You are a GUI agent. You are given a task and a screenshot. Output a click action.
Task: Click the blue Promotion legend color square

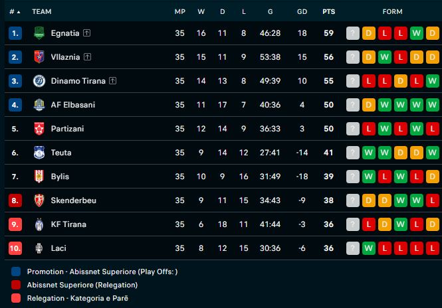coord(16,271)
